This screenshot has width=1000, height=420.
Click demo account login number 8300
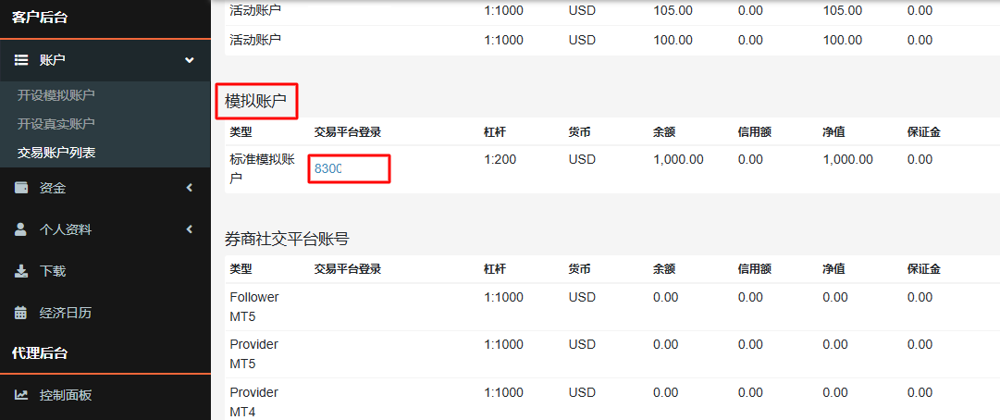(x=328, y=169)
